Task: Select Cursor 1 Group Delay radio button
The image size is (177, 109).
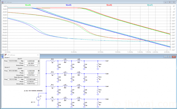Action: [39, 65]
